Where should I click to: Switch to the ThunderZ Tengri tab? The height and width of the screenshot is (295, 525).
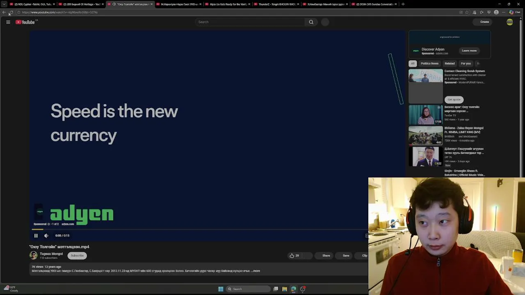276,4
